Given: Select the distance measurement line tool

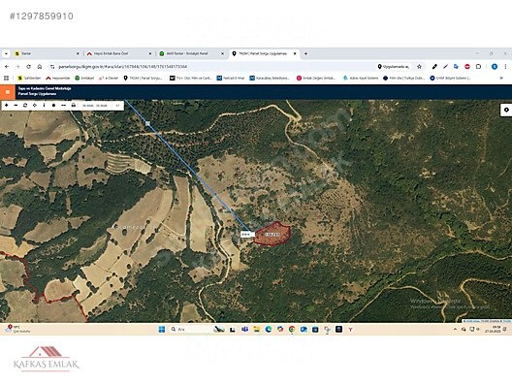Looking at the screenshot, I should (x=64, y=106).
